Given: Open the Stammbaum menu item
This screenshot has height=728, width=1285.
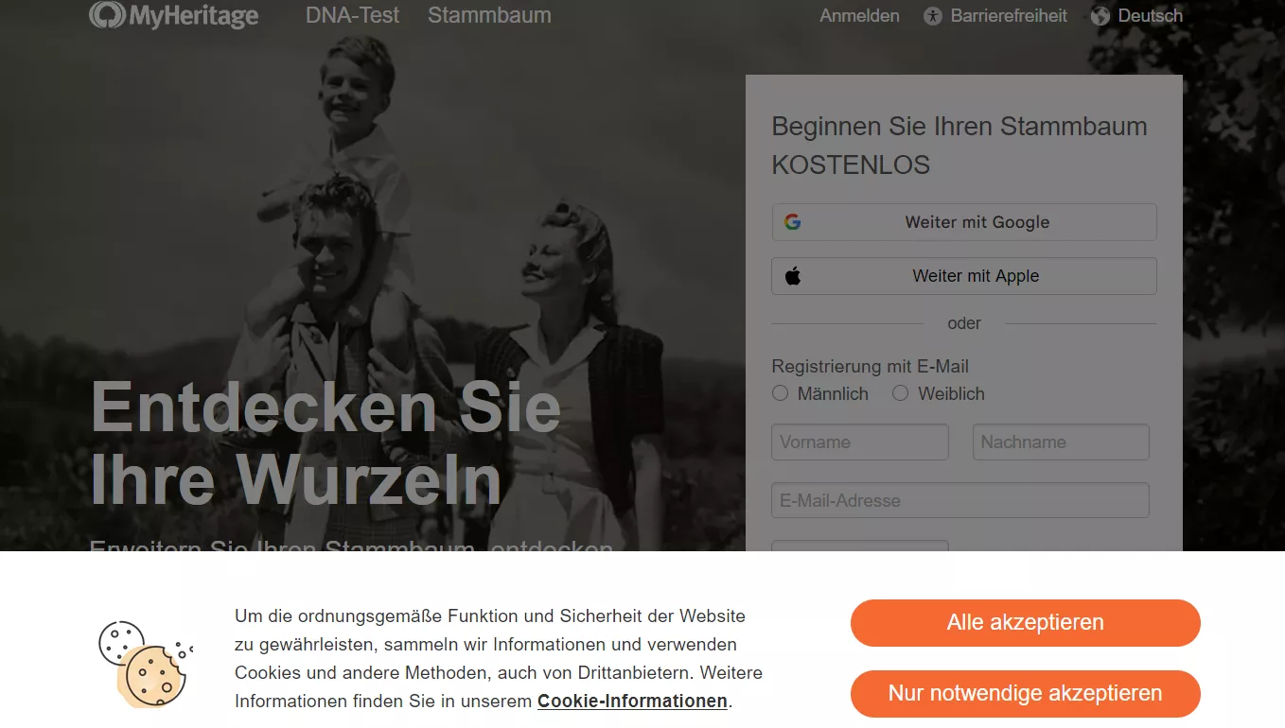Looking at the screenshot, I should point(489,16).
